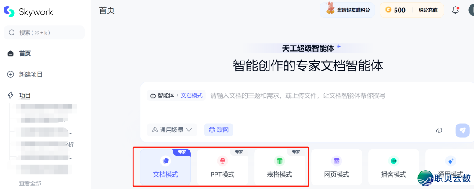Open 查看全部 projects link
474x189 pixels.
(30, 183)
